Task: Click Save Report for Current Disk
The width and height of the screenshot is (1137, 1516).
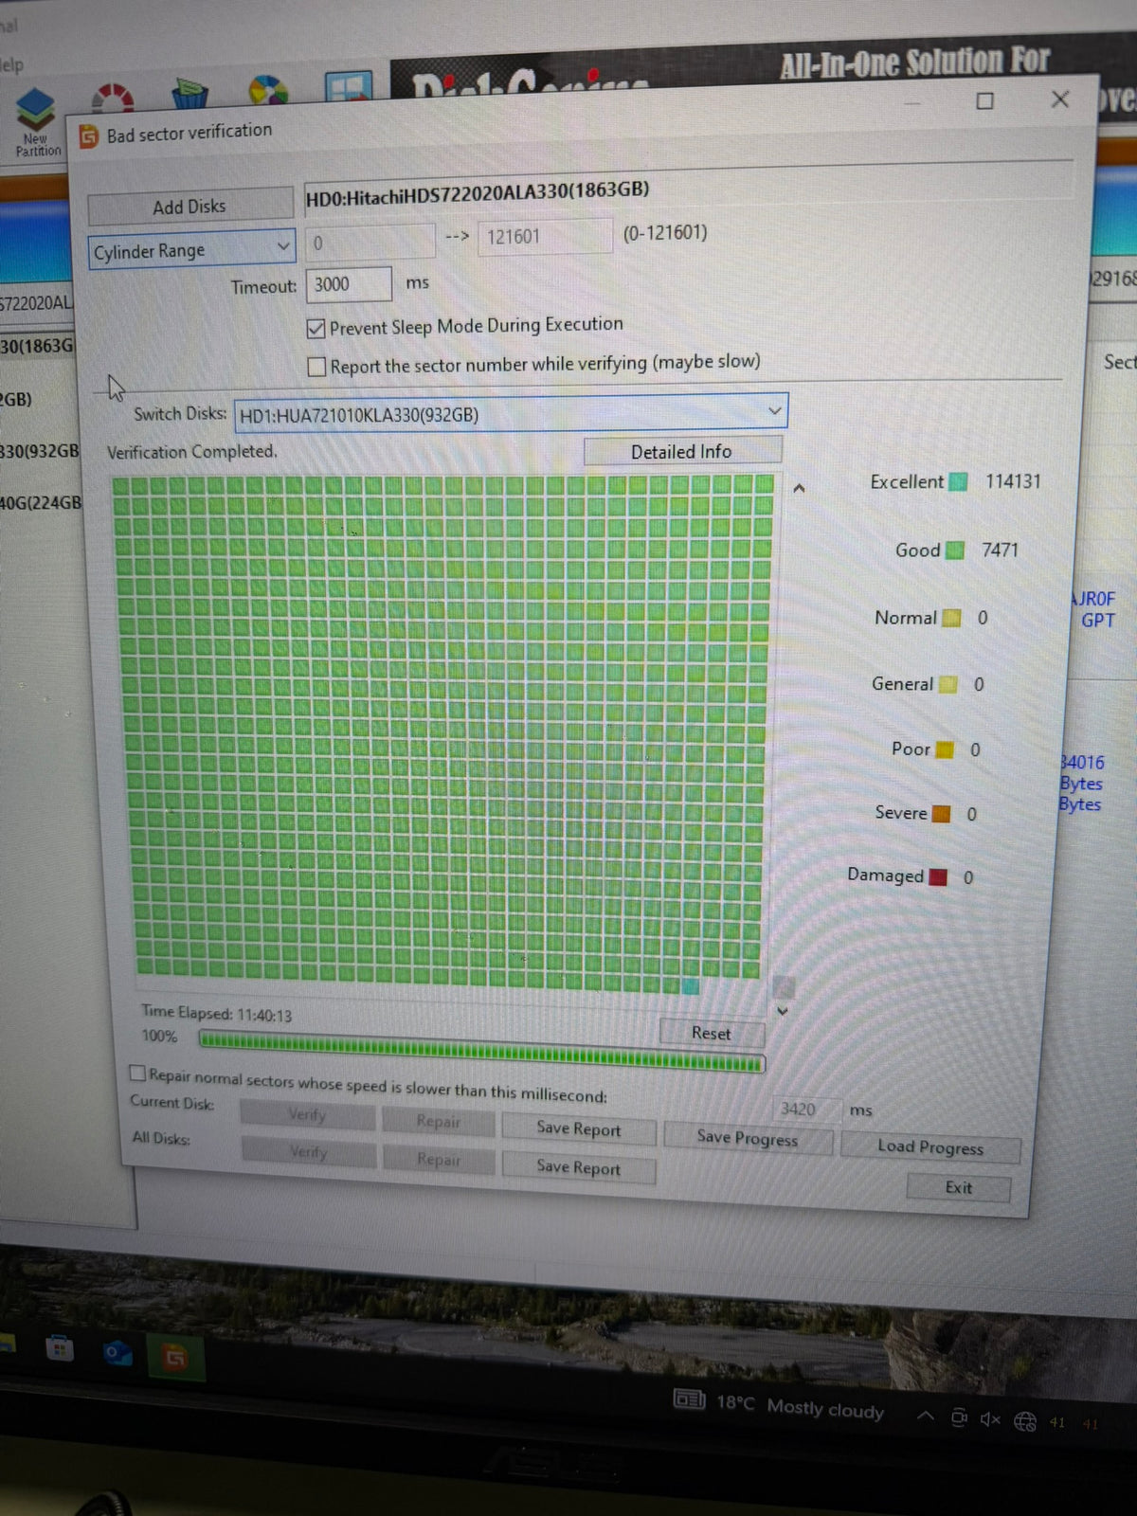Action: pos(579,1128)
